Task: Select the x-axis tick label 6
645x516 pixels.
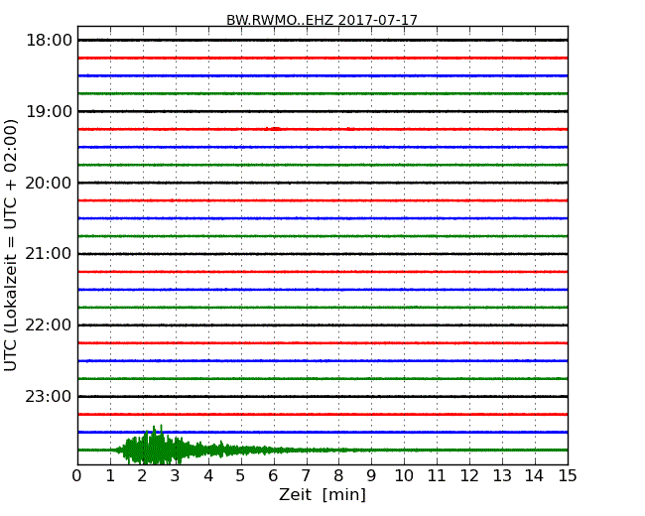Action: pyautogui.click(x=274, y=475)
